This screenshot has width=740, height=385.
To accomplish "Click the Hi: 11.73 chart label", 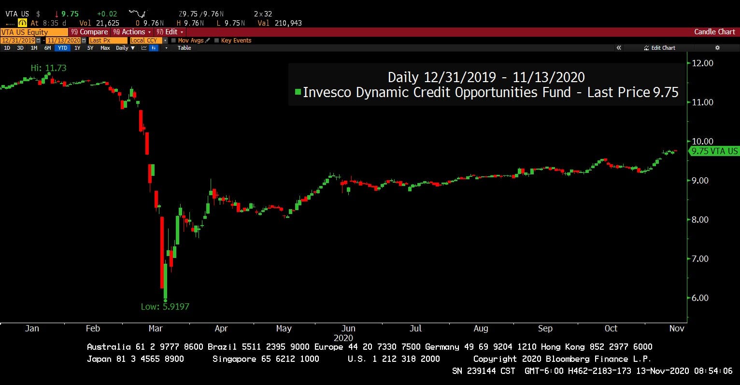I will 48,68.
